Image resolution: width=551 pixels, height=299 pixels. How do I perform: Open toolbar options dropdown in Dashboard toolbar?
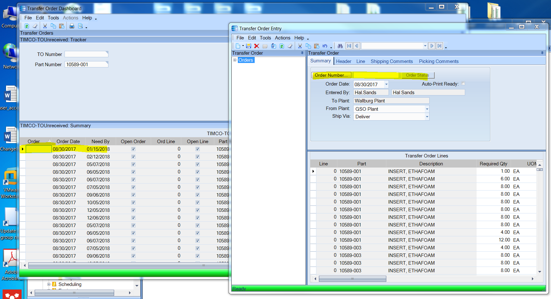coord(86,27)
